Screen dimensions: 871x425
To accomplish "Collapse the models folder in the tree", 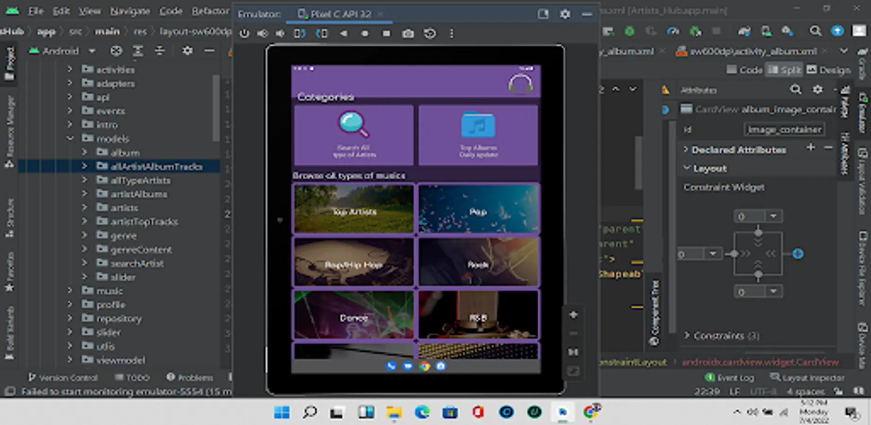I will (70, 138).
